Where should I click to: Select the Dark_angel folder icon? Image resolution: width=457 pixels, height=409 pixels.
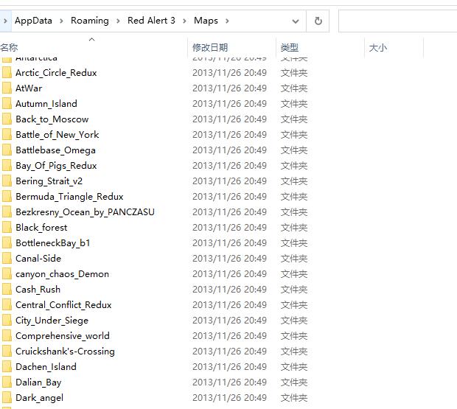[7, 398]
